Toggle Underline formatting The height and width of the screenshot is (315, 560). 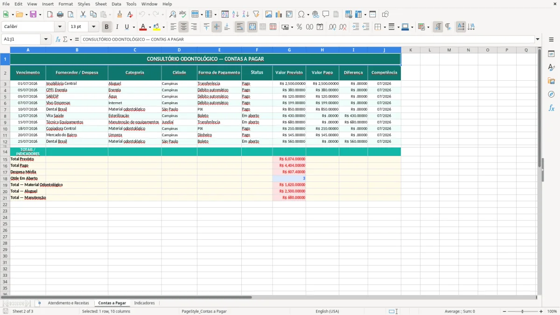(126, 27)
